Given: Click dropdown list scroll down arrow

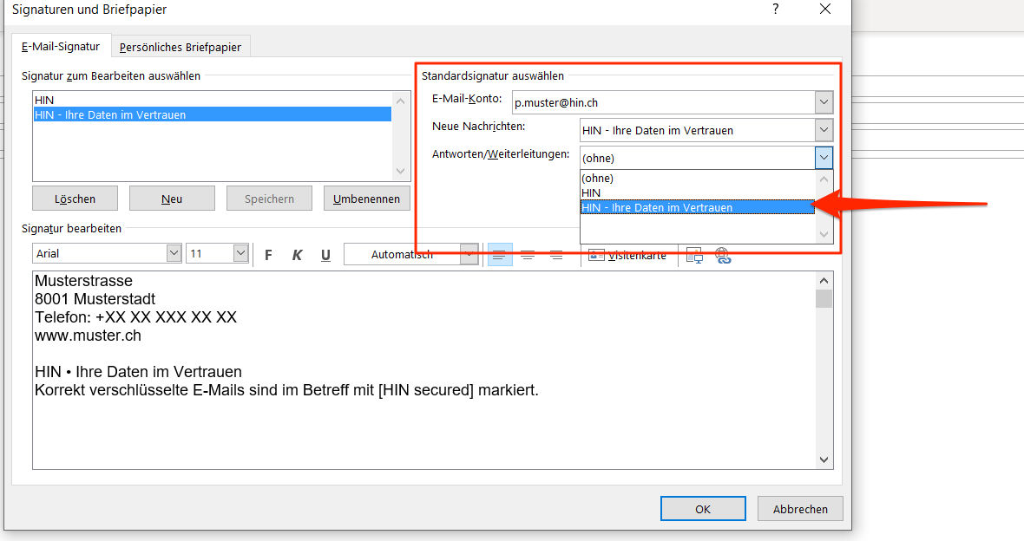Looking at the screenshot, I should tap(824, 234).
